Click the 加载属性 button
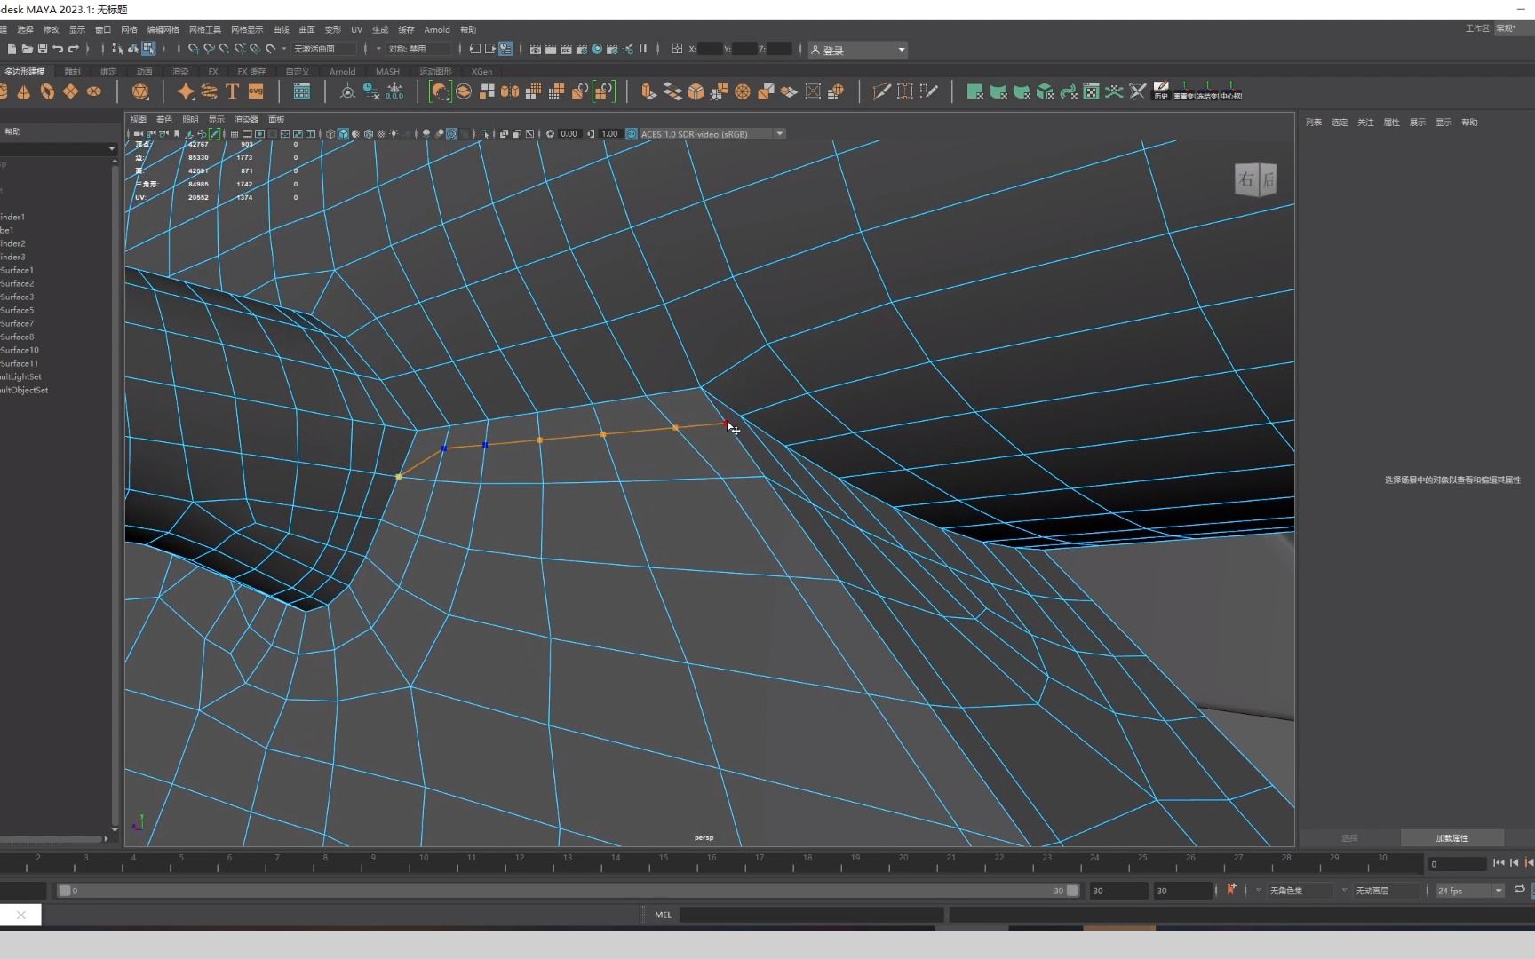This screenshot has height=959, width=1535. click(x=1451, y=838)
